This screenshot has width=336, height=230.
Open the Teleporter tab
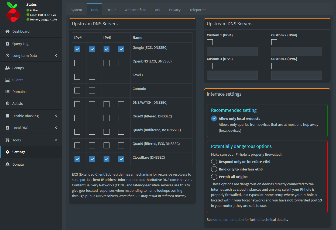pyautogui.click(x=197, y=10)
